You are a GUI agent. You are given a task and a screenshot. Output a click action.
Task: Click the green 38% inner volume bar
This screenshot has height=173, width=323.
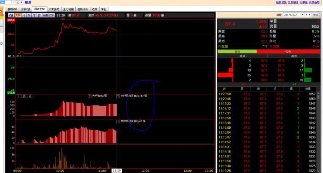click(237, 51)
